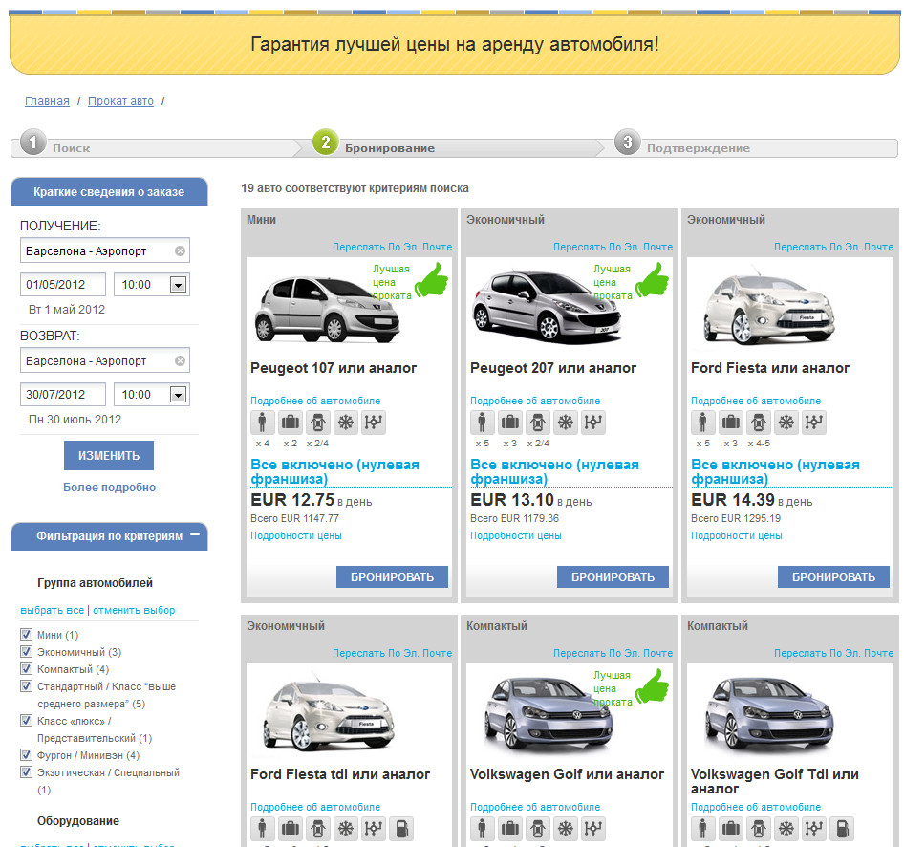Open the pickup time 10:00 dropdown
The image size is (904, 847).
pyautogui.click(x=177, y=285)
